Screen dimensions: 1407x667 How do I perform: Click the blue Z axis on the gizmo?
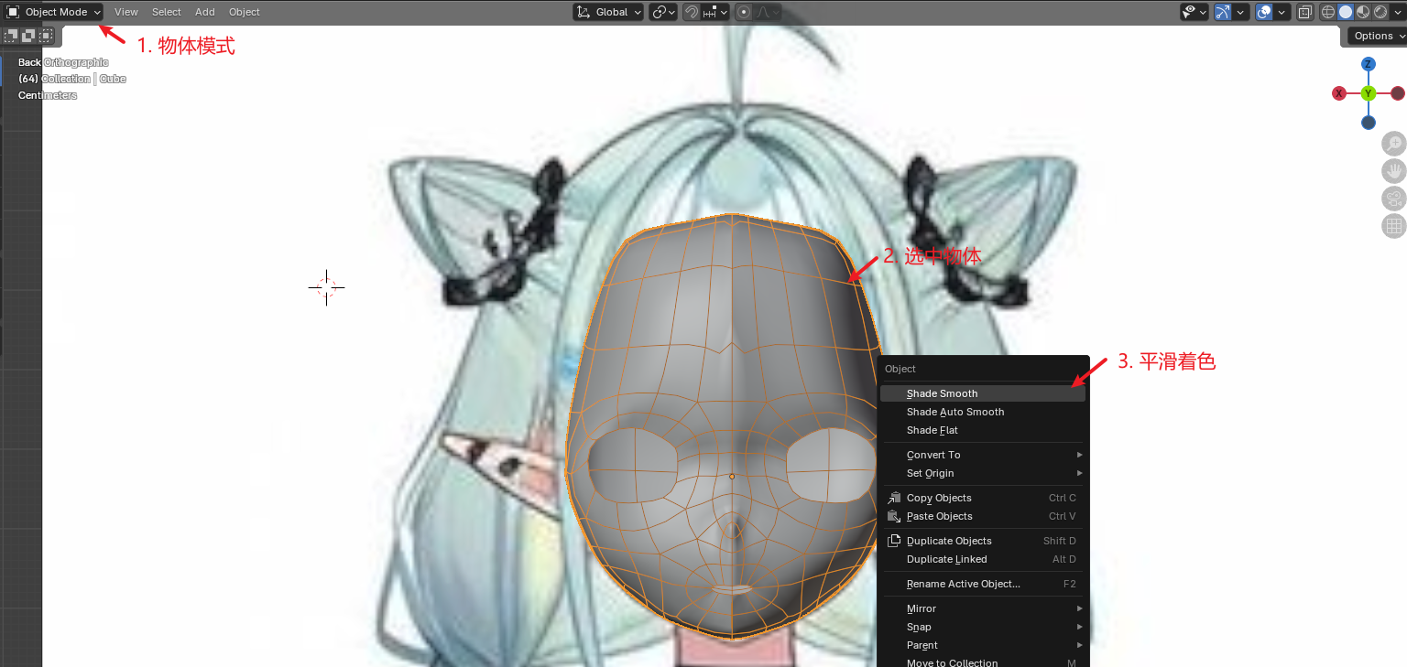click(1368, 64)
